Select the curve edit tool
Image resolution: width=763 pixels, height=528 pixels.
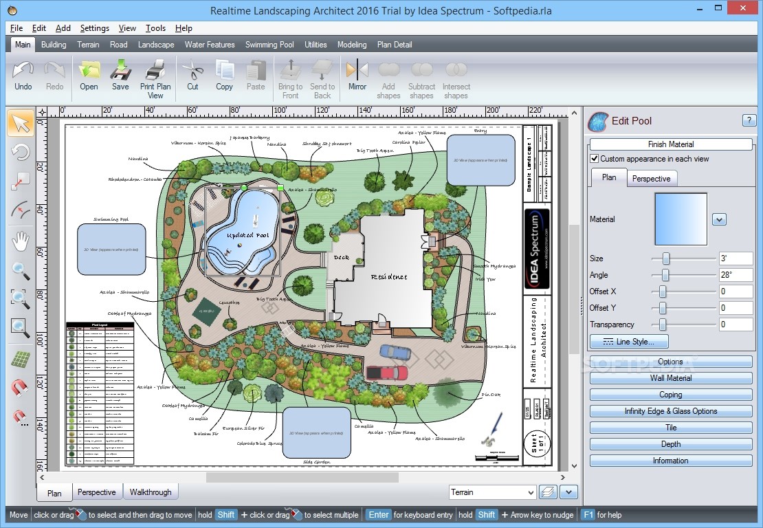pyautogui.click(x=21, y=210)
